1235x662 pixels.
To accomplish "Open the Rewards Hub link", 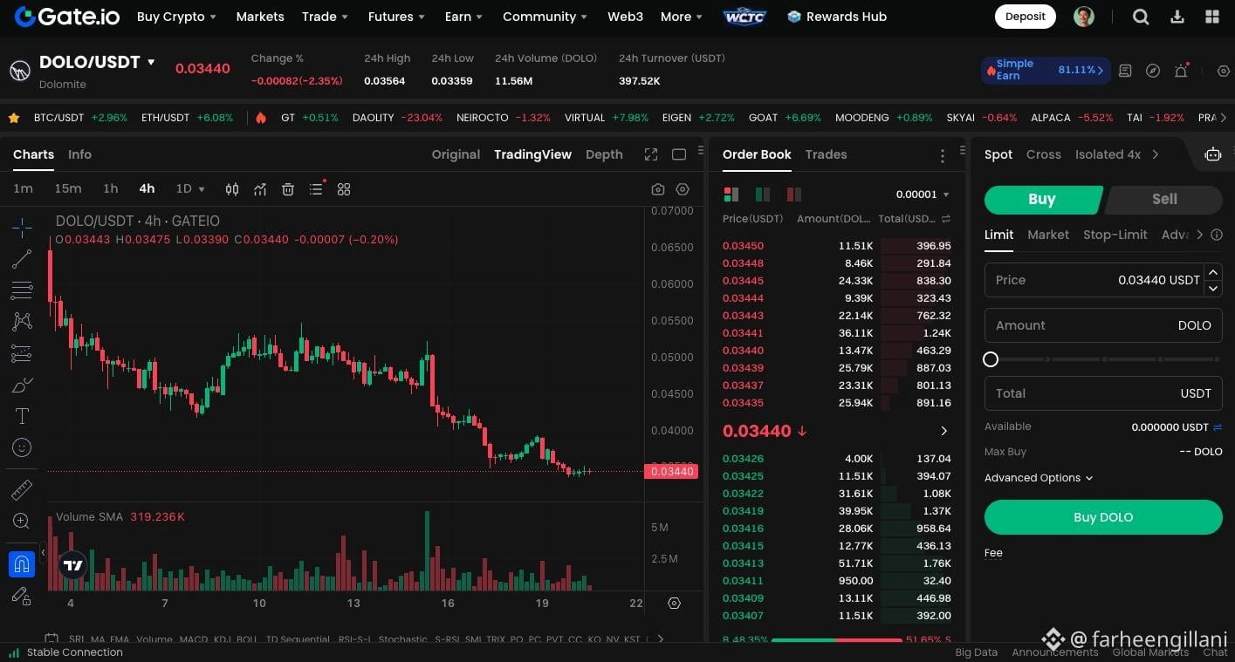I will click(x=837, y=17).
